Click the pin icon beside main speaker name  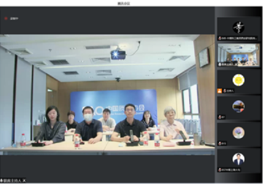(x=24, y=180)
